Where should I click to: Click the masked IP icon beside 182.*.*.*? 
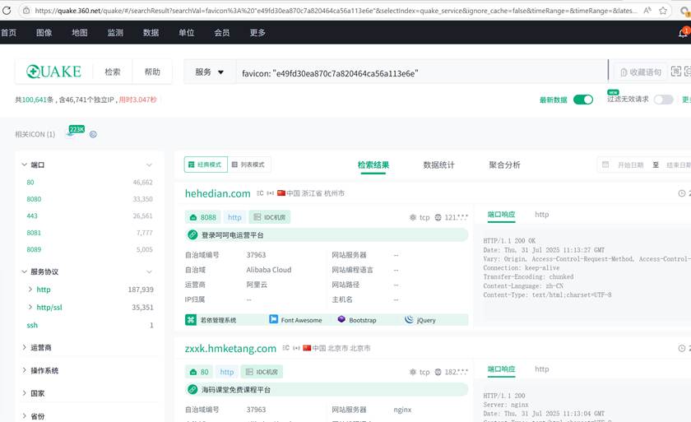tap(438, 372)
